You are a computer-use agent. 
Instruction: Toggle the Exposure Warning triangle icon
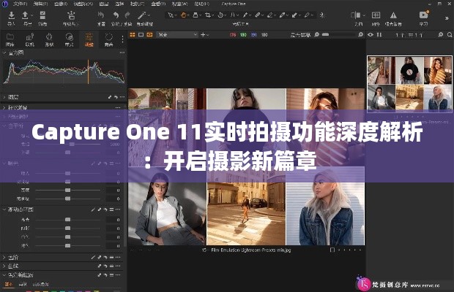coord(393,15)
